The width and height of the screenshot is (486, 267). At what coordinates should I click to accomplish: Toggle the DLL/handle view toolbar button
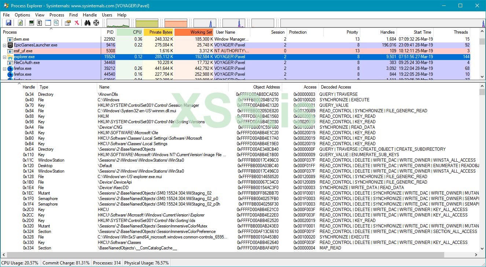pyautogui.click(x=56, y=23)
